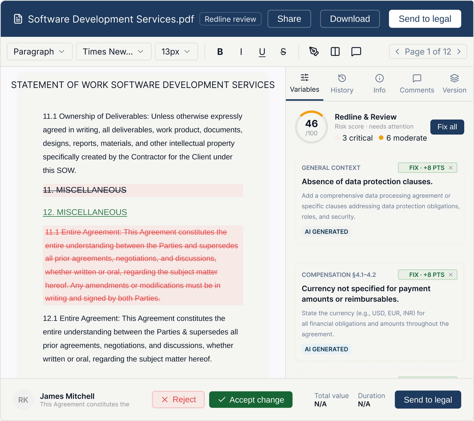The height and width of the screenshot is (421, 474).
Task: Click the Page 1 of 12 indicator
Action: coord(428,52)
